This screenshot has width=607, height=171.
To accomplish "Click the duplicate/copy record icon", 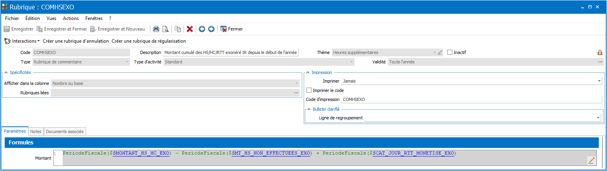I will 178,29.
